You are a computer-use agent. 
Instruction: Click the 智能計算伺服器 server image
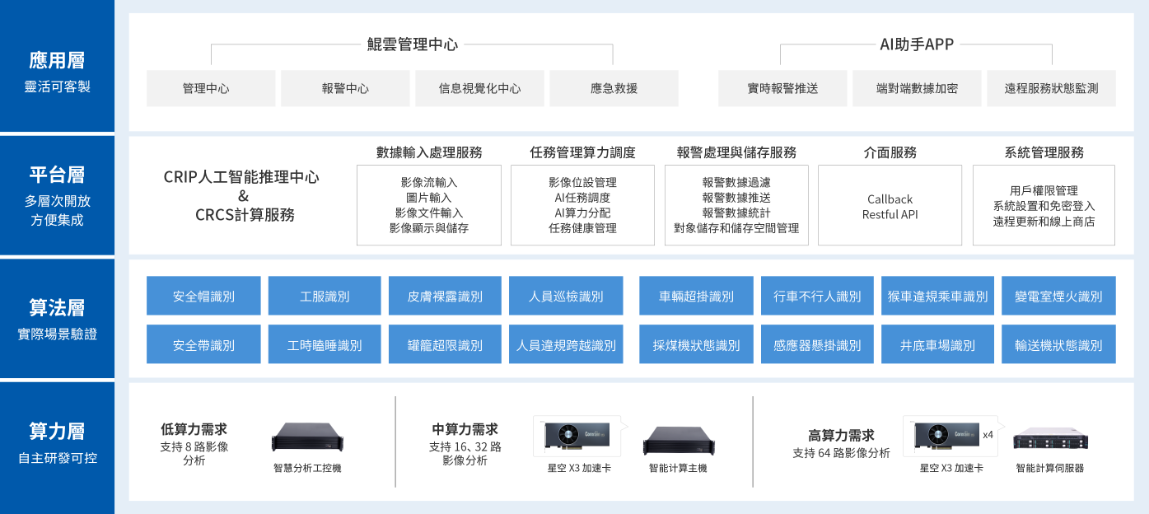(1050, 440)
